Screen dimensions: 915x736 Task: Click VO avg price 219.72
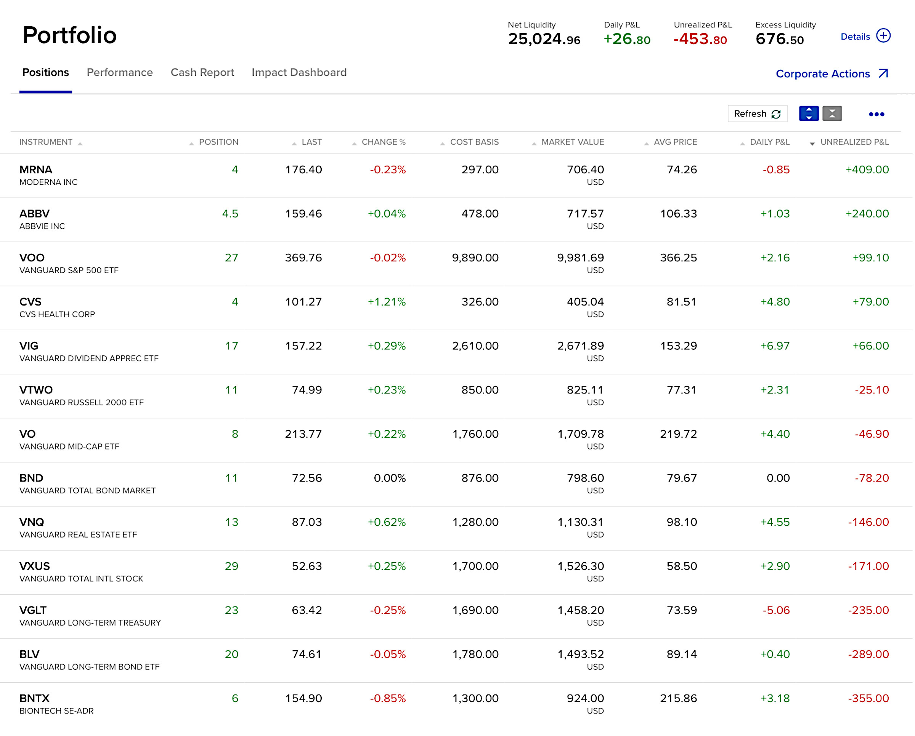click(679, 434)
